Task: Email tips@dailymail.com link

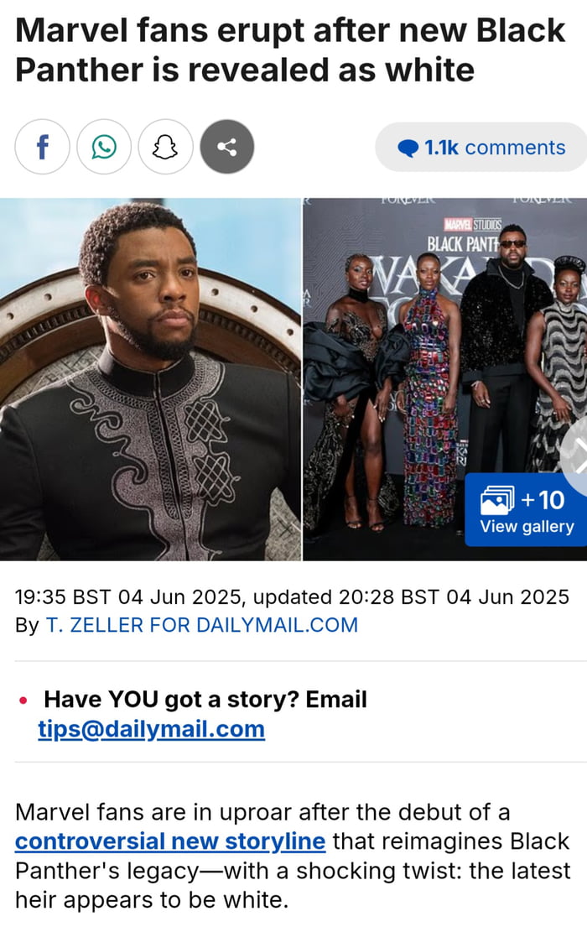Action: coord(151,729)
